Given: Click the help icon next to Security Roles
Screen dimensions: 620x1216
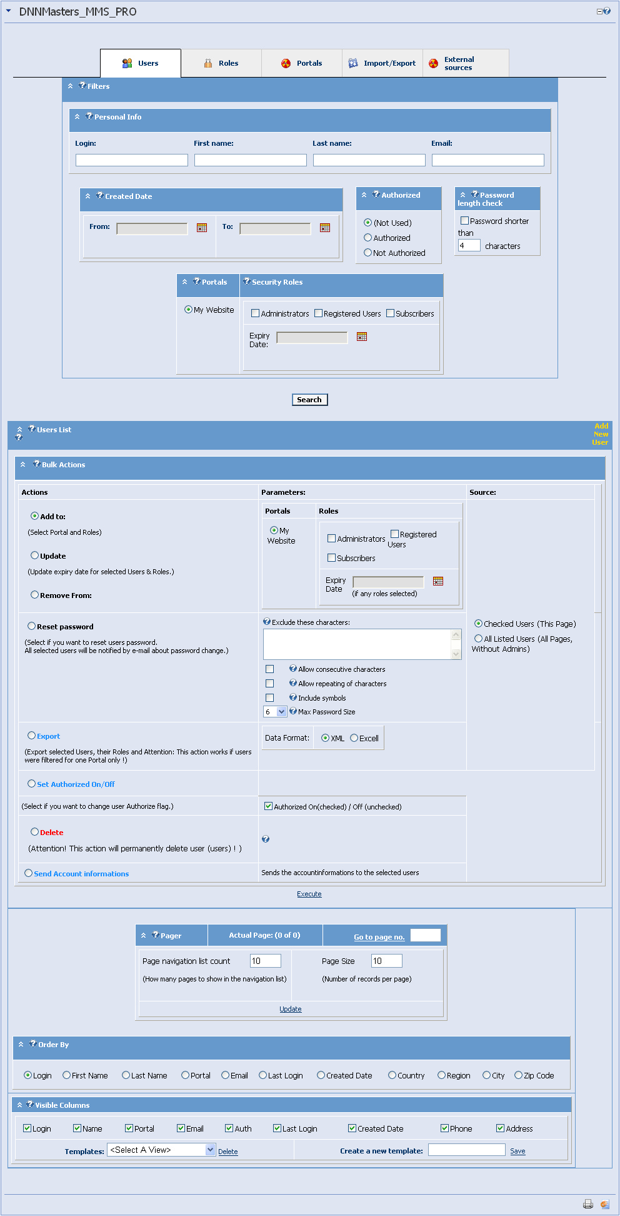Looking at the screenshot, I should tap(247, 281).
